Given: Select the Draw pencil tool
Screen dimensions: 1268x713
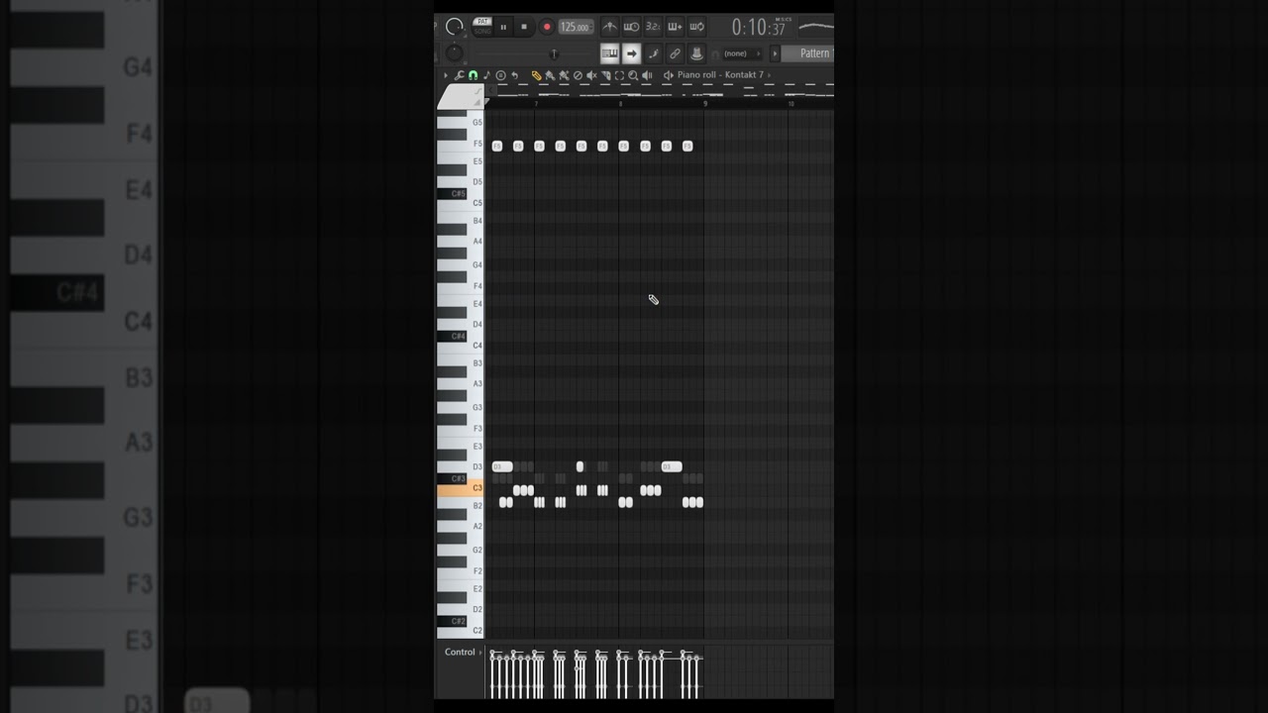Looking at the screenshot, I should [x=536, y=75].
